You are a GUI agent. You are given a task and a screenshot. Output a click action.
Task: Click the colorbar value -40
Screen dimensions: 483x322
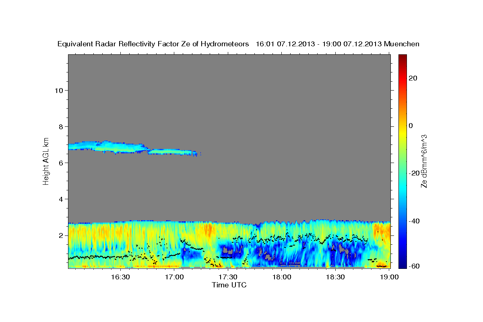tap(414, 221)
